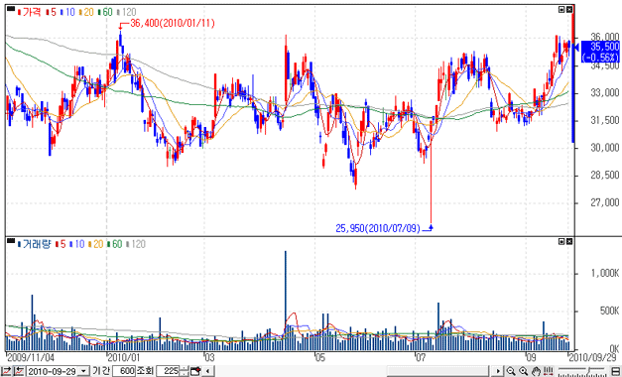Click the 가격 legend label in price panel

click(x=29, y=12)
